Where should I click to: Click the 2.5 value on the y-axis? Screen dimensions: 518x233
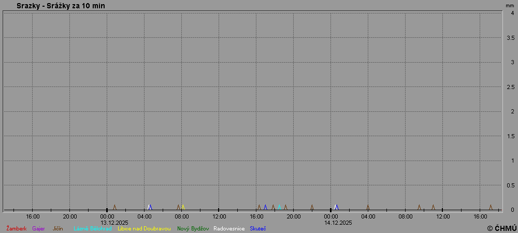(510, 87)
